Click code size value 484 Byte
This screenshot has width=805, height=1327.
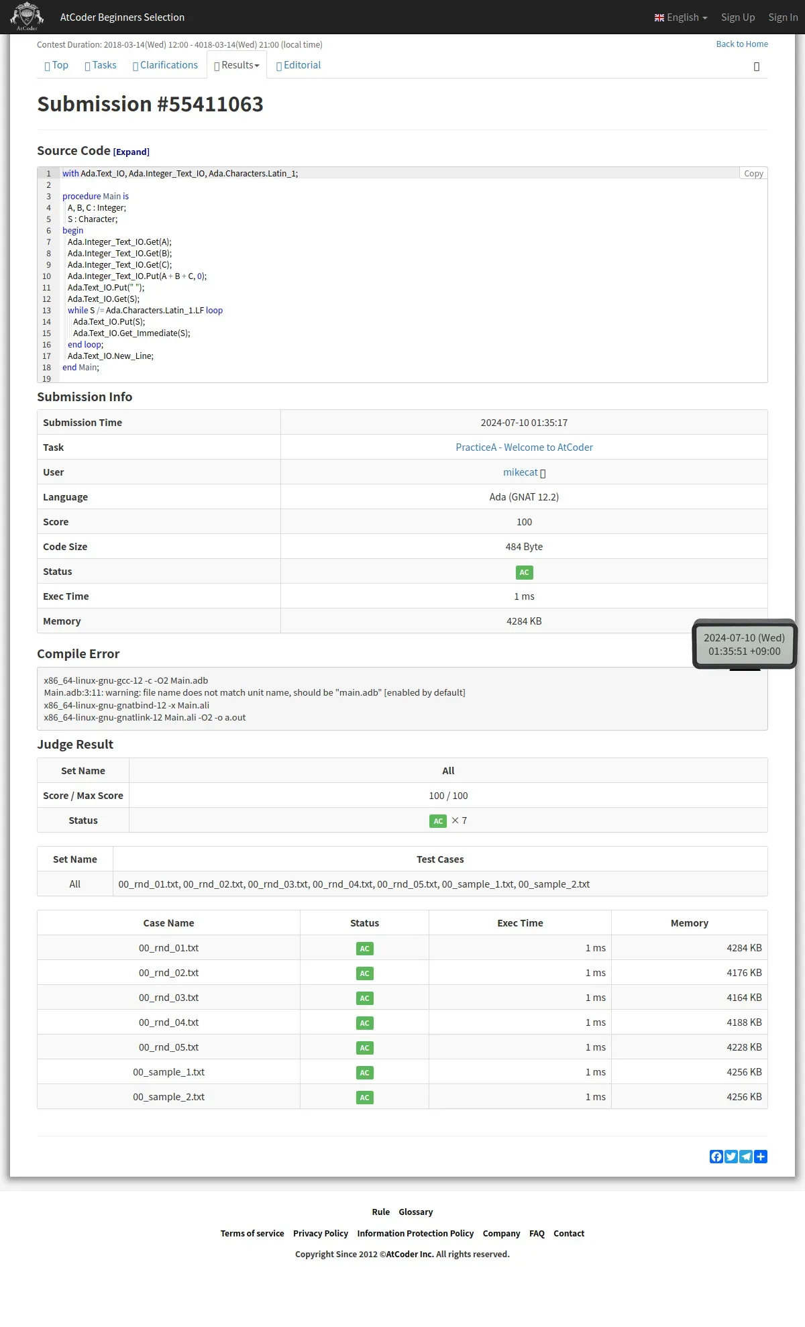click(524, 547)
